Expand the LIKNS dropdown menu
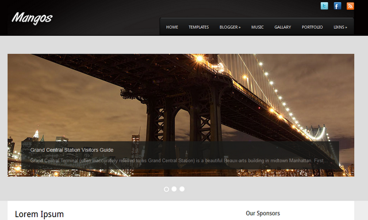 point(340,27)
